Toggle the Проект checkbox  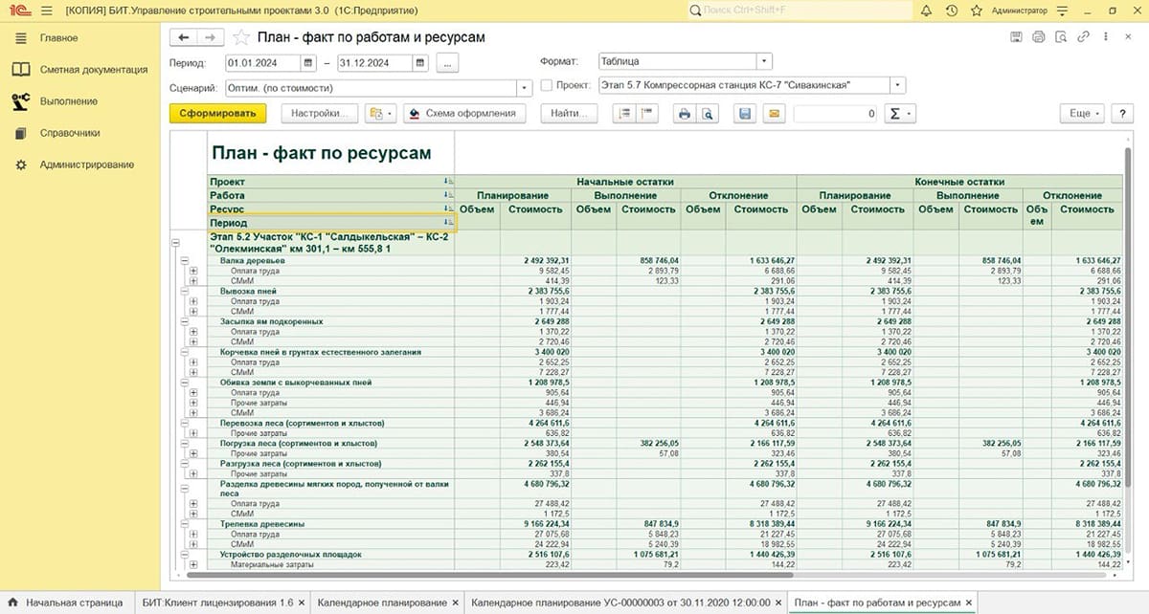pos(547,85)
